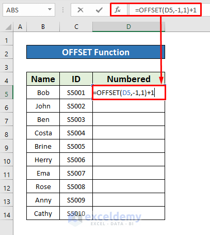This screenshot has width=210, height=235.
Task: Select the cell with Anny
Action: [x=43, y=200]
